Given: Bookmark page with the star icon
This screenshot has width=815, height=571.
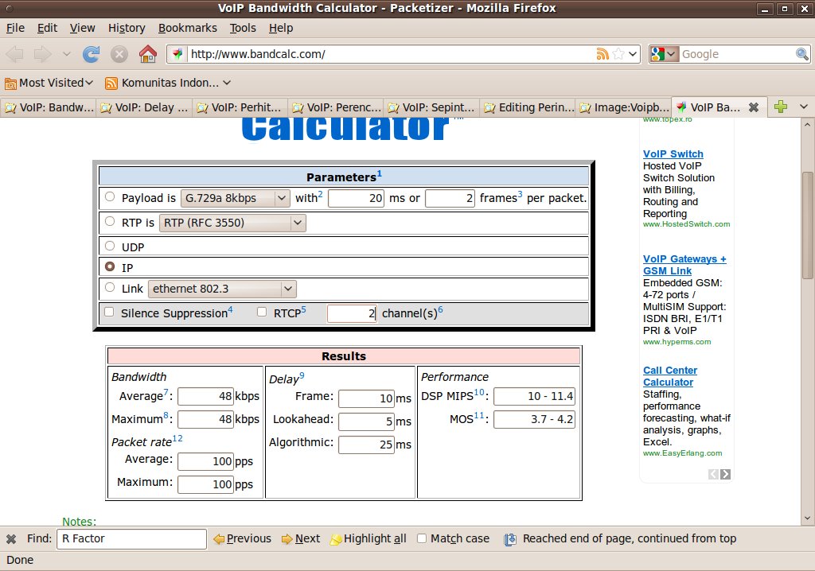Looking at the screenshot, I should click(x=618, y=54).
